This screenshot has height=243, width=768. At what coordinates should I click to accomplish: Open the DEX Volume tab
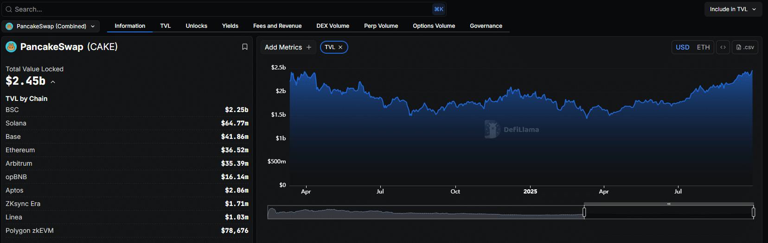(x=333, y=26)
